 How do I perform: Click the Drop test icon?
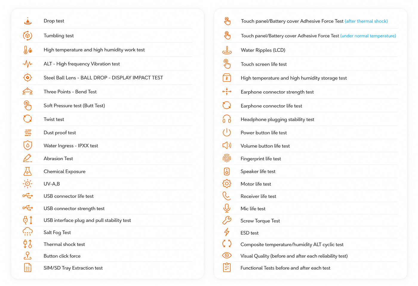pos(28,21)
